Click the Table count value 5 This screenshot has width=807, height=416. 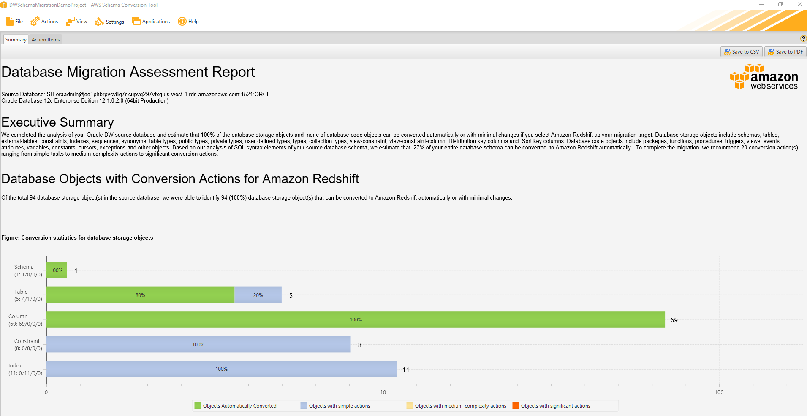click(291, 296)
